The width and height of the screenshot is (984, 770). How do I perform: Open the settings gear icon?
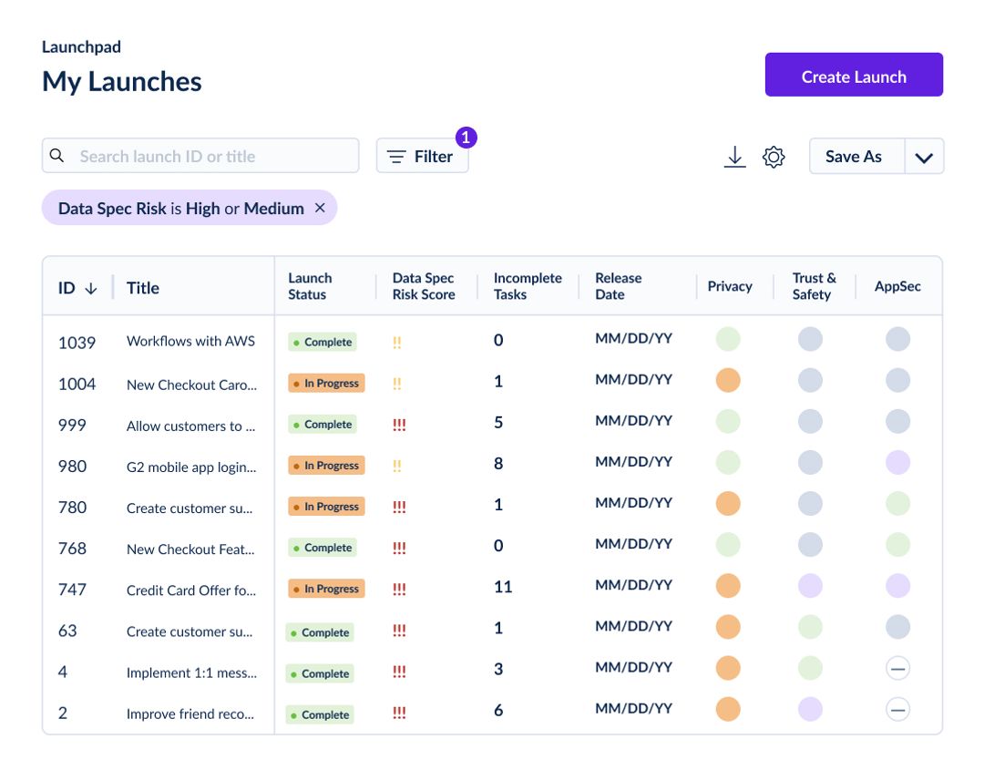pos(774,157)
